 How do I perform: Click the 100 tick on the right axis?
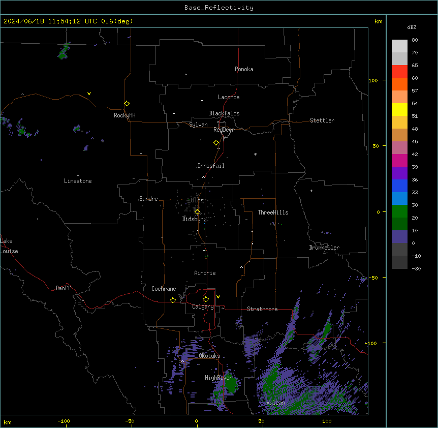pos(373,80)
